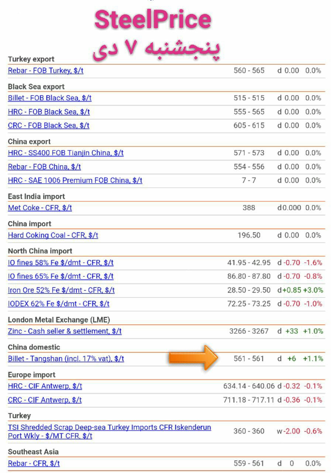Image resolution: width=331 pixels, height=473 pixels.
Task: Click the Met Coke - CFR link
Action: coord(40,208)
